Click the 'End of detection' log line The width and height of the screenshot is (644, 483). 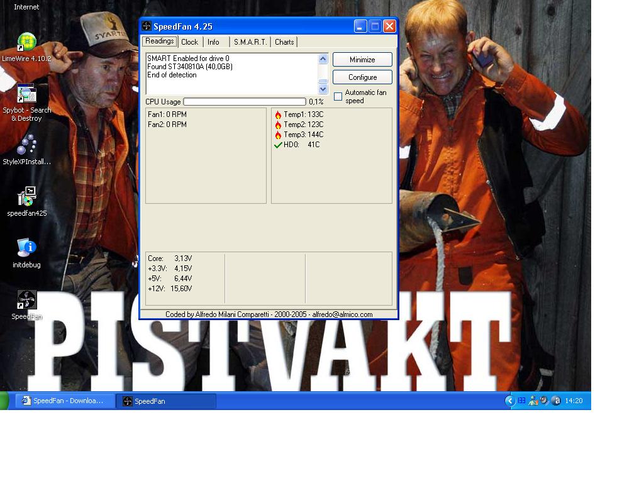(x=172, y=75)
